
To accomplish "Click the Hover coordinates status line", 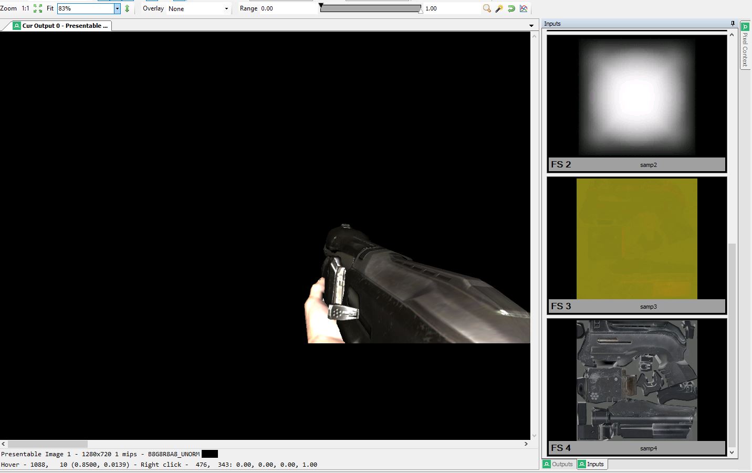I will pos(159,465).
